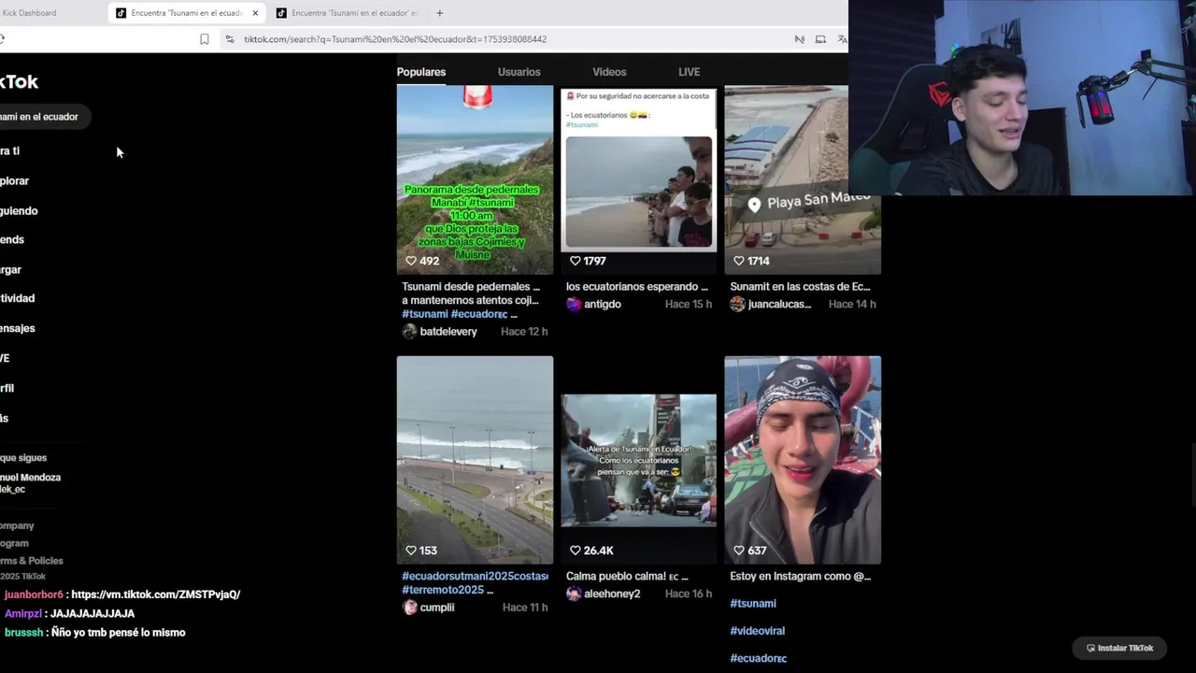The width and height of the screenshot is (1196, 673).
Task: Open the Alerta de Tsunami meme video thumbnail
Action: click(638, 460)
